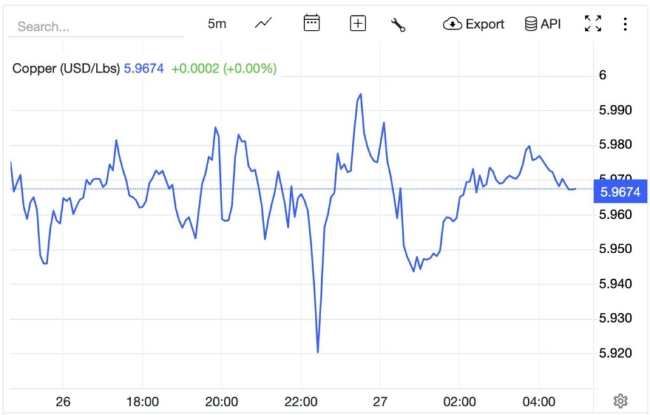Click the Export cloud download button
The height and width of the screenshot is (415, 650).
click(x=474, y=24)
